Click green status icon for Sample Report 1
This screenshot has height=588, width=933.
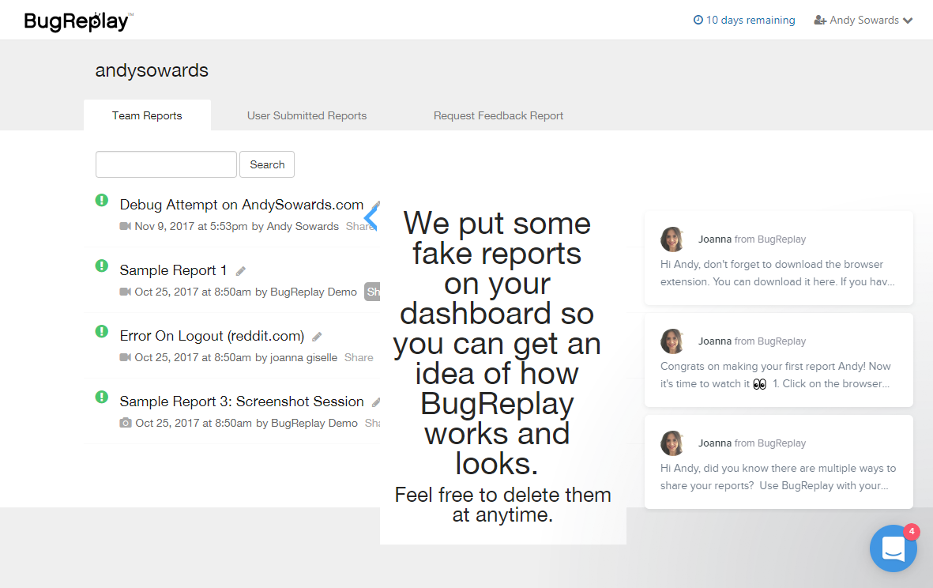pyautogui.click(x=102, y=266)
